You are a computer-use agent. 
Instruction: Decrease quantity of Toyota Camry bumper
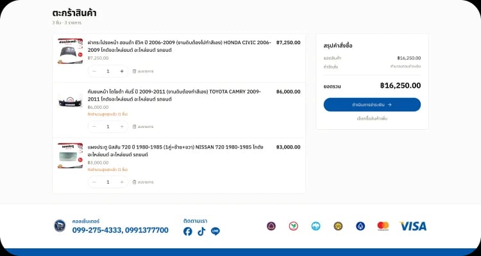pos(94,127)
